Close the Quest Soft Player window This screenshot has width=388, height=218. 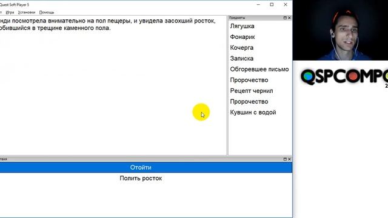click(286, 4)
